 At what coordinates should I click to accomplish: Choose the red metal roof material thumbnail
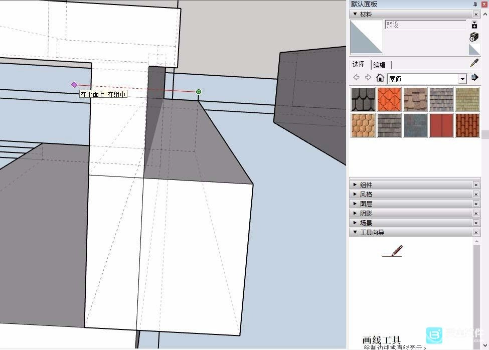click(x=441, y=125)
